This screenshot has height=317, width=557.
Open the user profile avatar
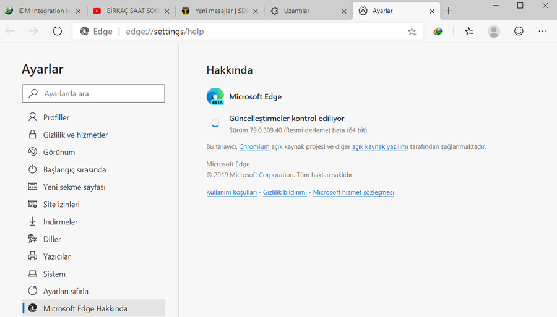pos(493,31)
